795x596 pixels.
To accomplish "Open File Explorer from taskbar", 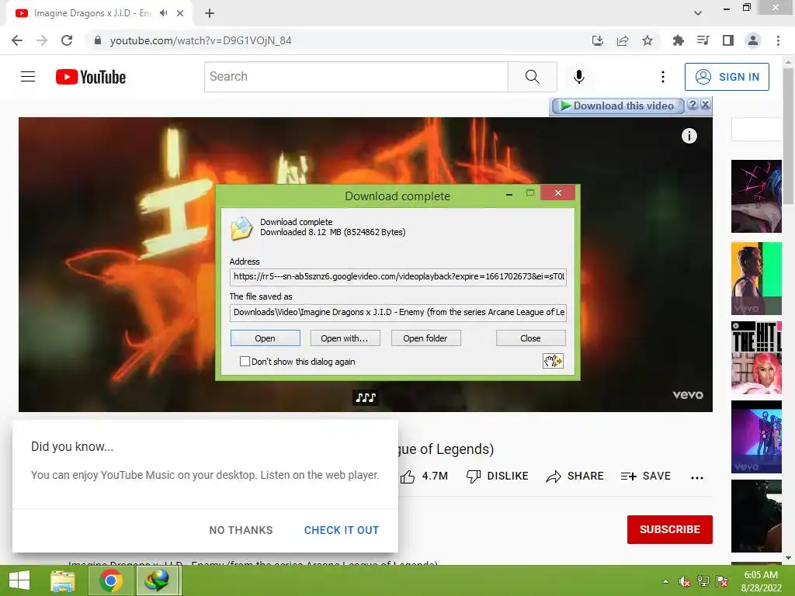I will [x=63, y=580].
